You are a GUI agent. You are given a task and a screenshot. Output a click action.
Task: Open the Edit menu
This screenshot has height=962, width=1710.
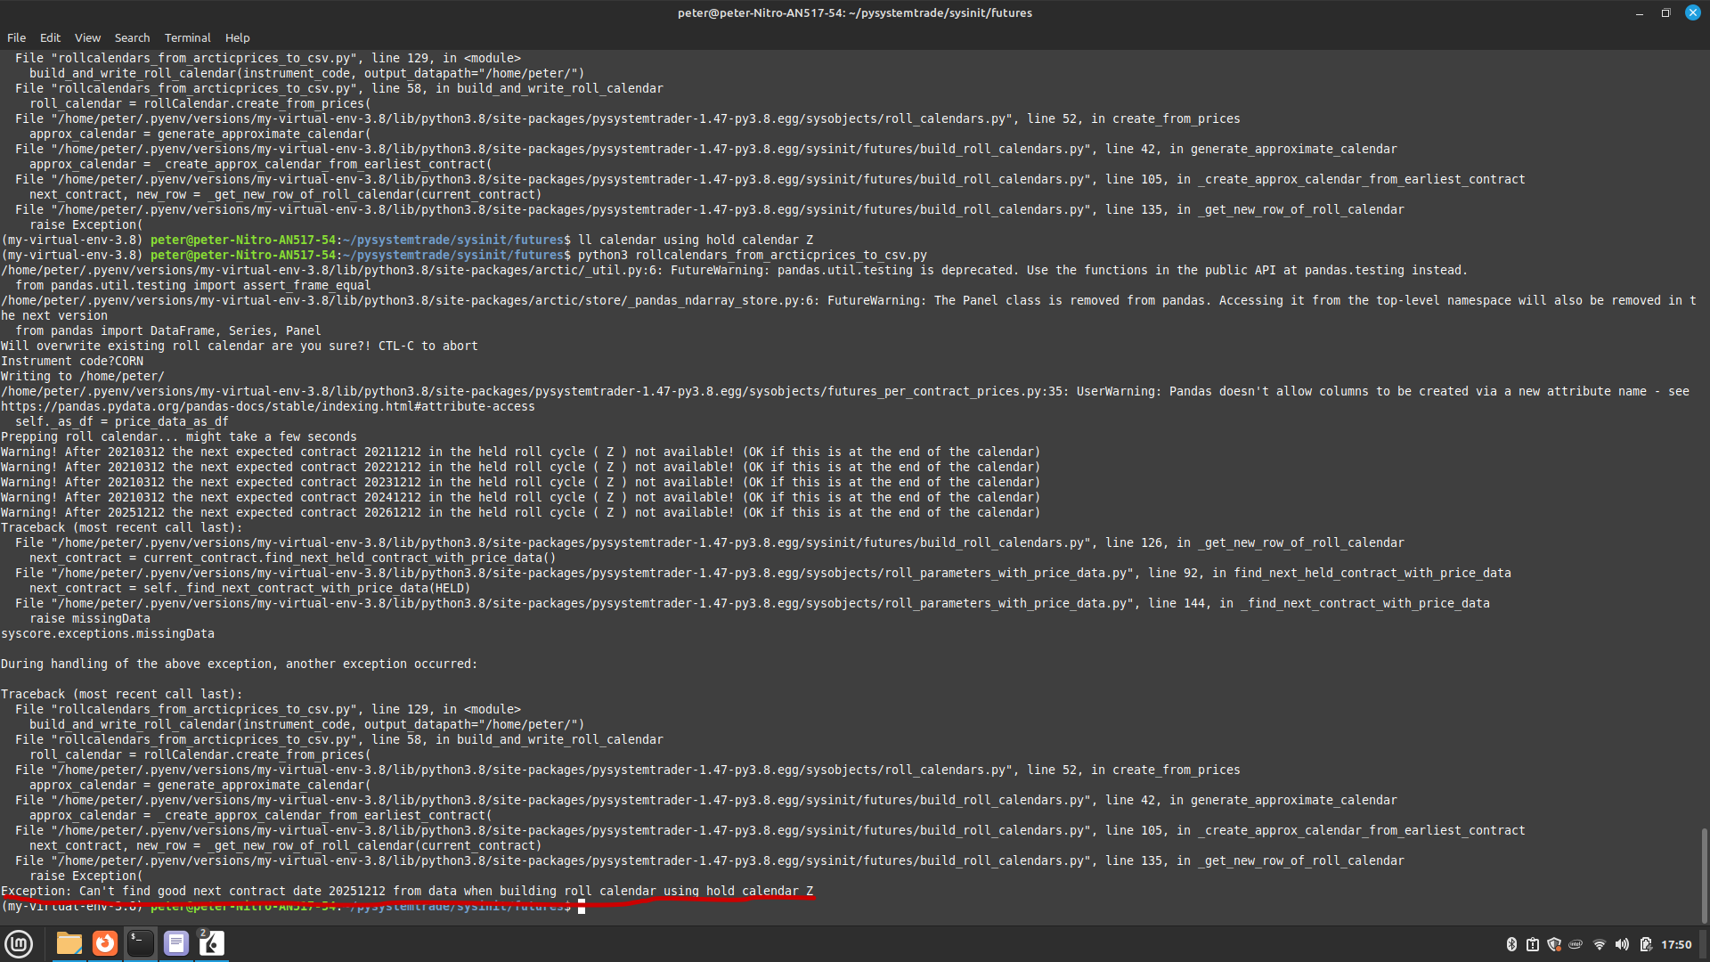50,37
